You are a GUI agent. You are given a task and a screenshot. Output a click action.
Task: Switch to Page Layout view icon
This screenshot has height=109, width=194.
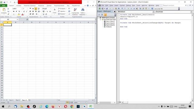pyautogui.click(x=69, y=102)
